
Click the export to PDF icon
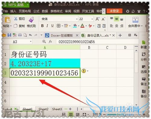14,35
